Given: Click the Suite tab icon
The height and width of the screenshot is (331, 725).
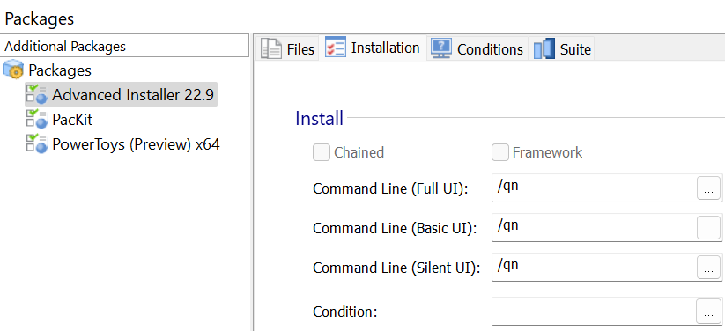Looking at the screenshot, I should pos(544,48).
